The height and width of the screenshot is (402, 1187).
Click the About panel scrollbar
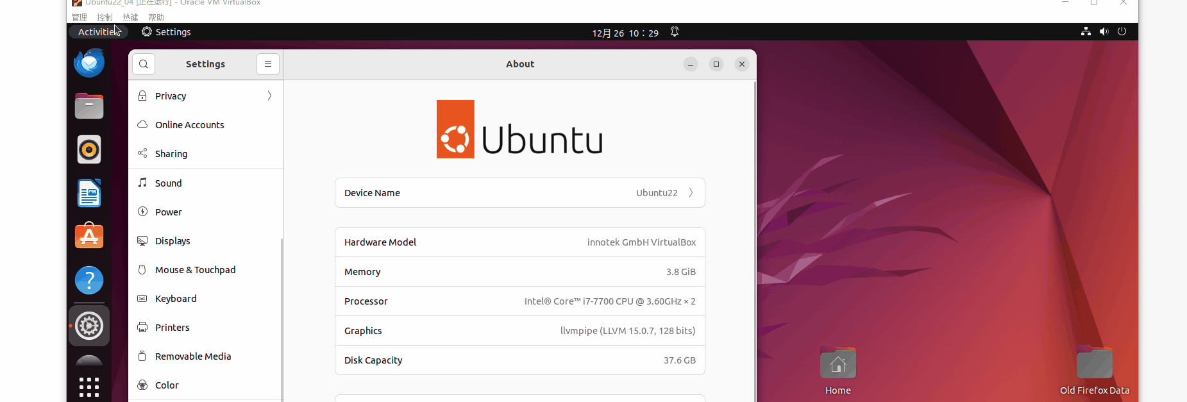pos(755,240)
